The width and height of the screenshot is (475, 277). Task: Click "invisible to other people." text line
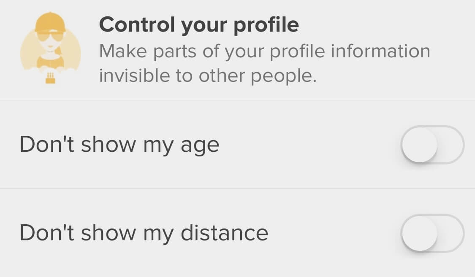tap(208, 76)
